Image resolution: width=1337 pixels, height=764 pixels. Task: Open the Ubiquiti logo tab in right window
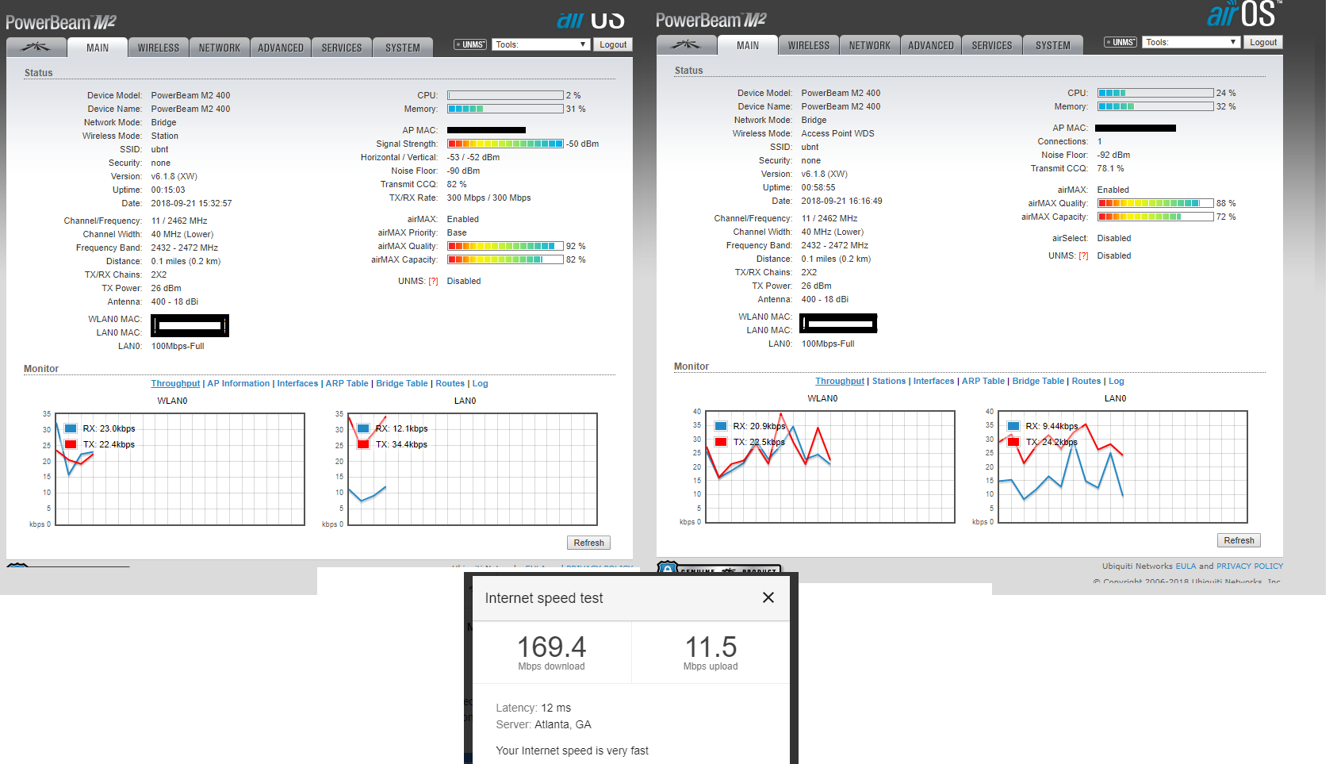point(687,45)
